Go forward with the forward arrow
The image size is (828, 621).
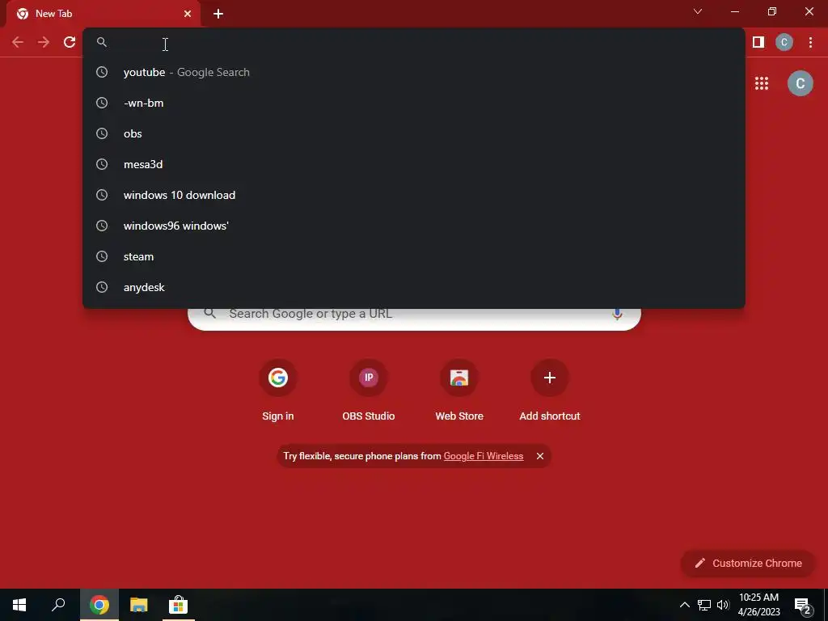pyautogui.click(x=44, y=42)
